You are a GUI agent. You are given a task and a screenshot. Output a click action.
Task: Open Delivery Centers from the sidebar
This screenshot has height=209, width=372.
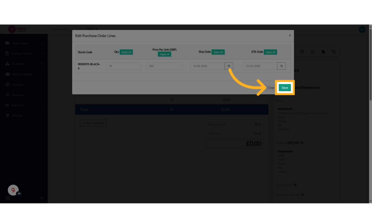[22, 74]
